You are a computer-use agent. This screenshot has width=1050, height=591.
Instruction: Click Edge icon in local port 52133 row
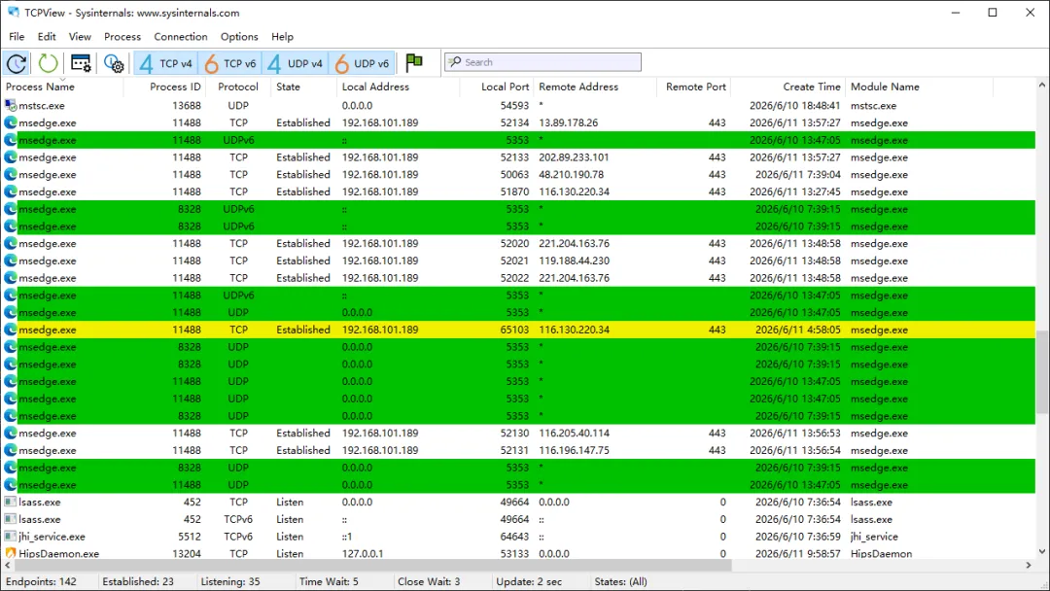click(11, 157)
